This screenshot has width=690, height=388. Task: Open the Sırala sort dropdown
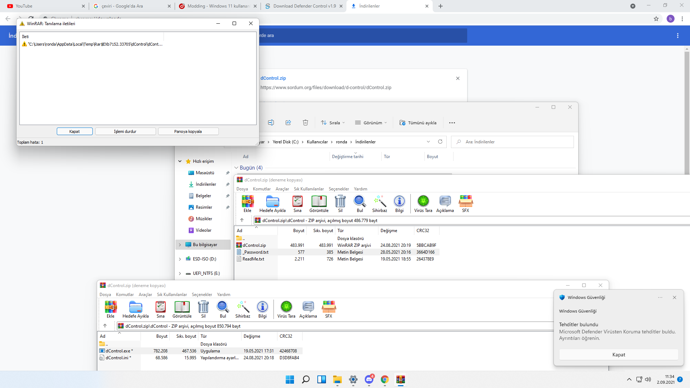pos(333,123)
